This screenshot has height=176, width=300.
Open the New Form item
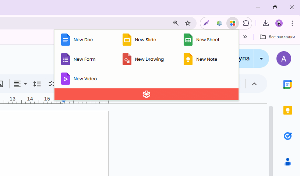78,59
